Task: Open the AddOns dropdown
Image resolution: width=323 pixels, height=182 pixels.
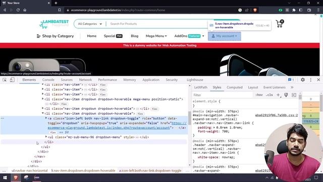Action: click(x=189, y=36)
